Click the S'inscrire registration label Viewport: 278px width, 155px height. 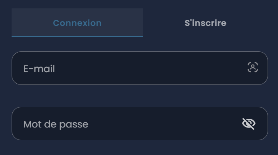[206, 23]
